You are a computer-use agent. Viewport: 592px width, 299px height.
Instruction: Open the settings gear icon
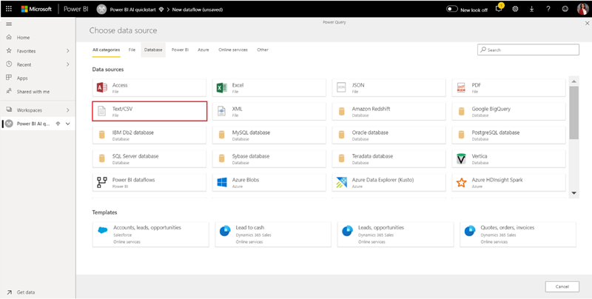(515, 9)
